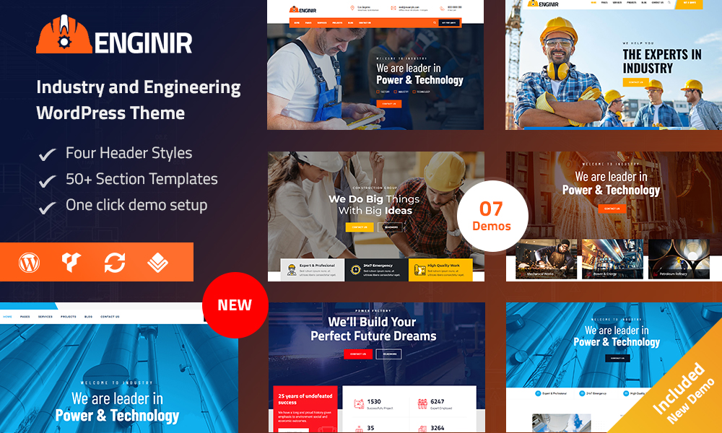Screen dimensions: 722x433
Task: Click the red NEW badge
Action: [x=235, y=305]
